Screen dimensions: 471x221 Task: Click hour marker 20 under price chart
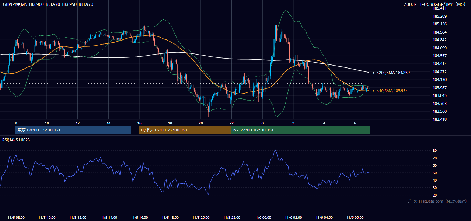pyautogui.click(x=201, y=123)
